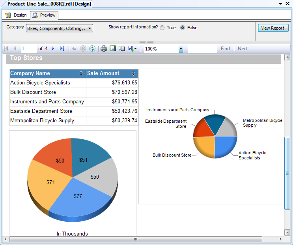Print the report
The height and width of the screenshot is (245, 293).
(x=104, y=49)
